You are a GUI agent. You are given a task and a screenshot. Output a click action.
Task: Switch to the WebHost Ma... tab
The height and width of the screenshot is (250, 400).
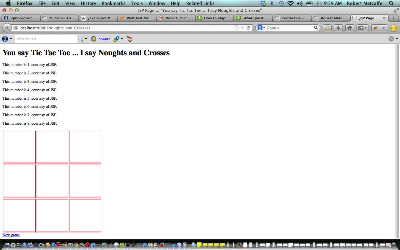[137, 18]
